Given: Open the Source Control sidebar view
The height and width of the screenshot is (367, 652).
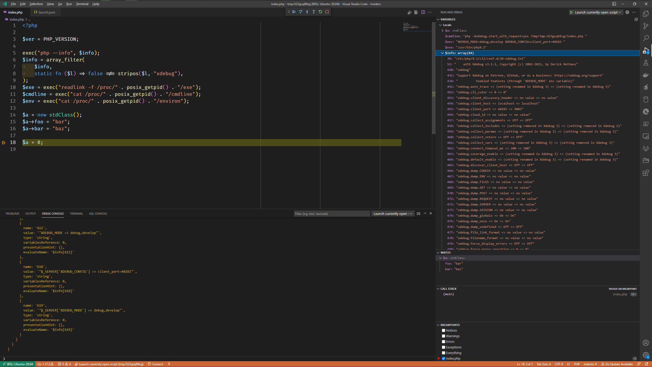Looking at the screenshot, I should (646, 26).
